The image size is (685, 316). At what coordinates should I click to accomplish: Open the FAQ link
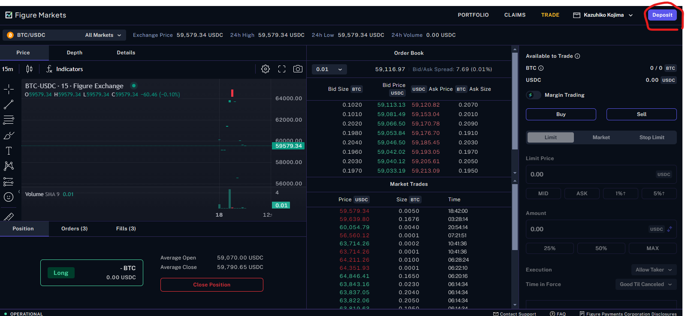pyautogui.click(x=558, y=314)
